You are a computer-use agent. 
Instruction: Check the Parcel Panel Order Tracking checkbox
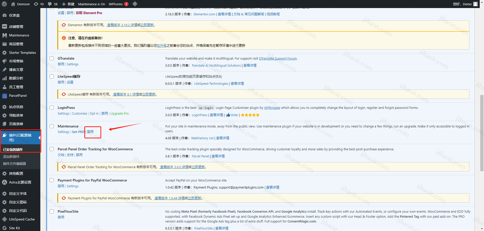[x=52, y=149]
